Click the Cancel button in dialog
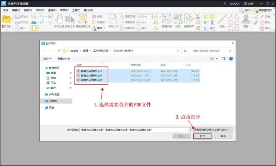The width and height of the screenshot is (276, 166). click(223, 136)
